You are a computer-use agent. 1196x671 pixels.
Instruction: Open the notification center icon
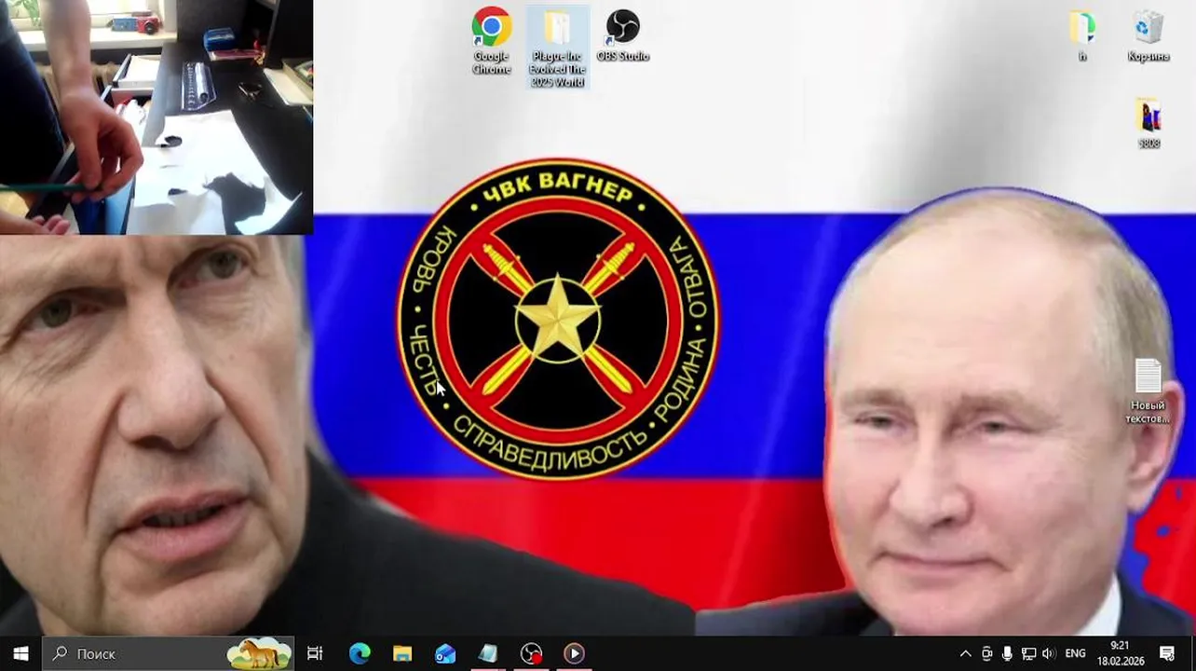1167,653
